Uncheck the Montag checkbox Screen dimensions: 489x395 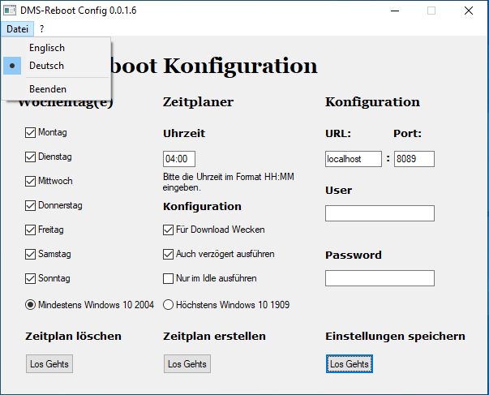31,132
